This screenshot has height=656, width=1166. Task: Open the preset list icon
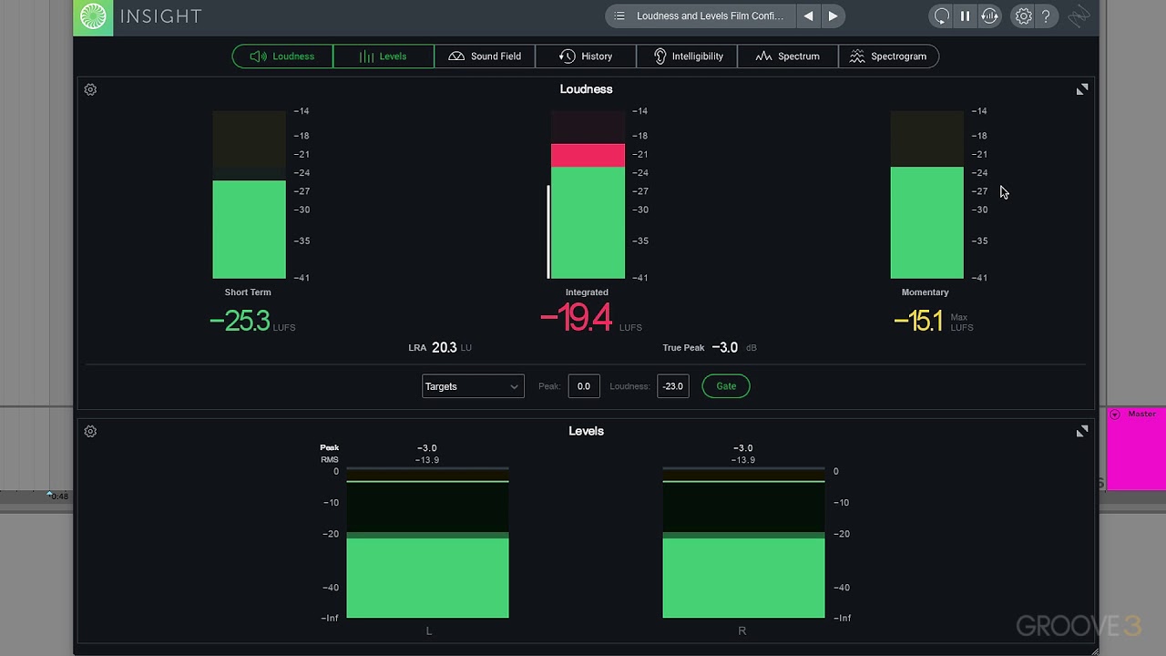[x=619, y=16]
